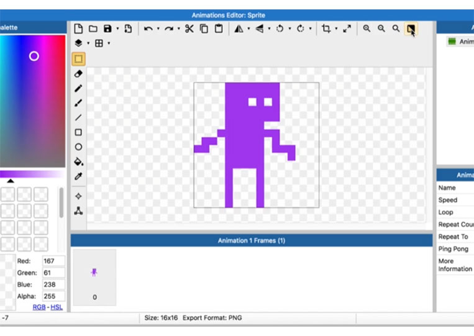Viewport: 474px width, 336px height.
Task: Toggle the highlighted transparency background button
Action: tap(411, 29)
